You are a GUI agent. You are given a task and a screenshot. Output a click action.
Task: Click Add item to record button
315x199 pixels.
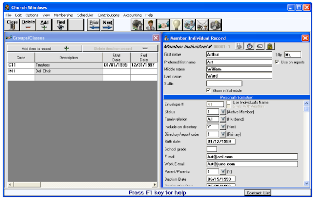45,49
